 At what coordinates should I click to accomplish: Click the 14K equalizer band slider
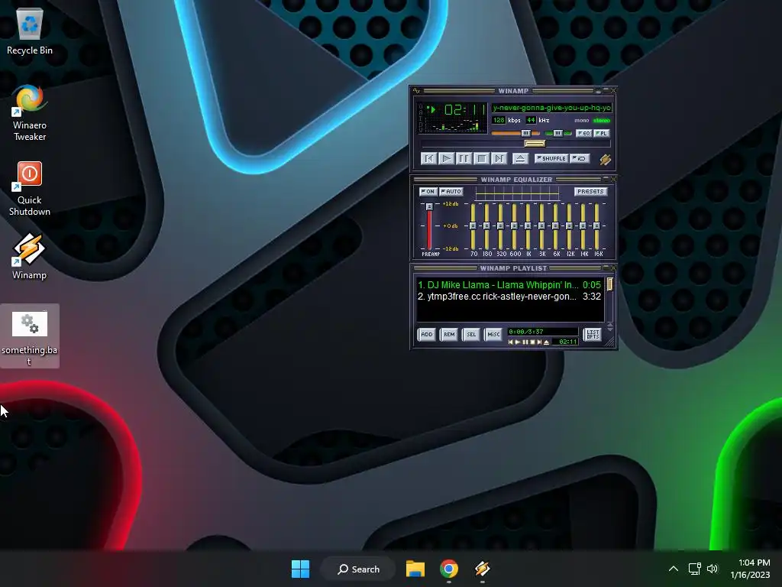[x=583, y=226]
